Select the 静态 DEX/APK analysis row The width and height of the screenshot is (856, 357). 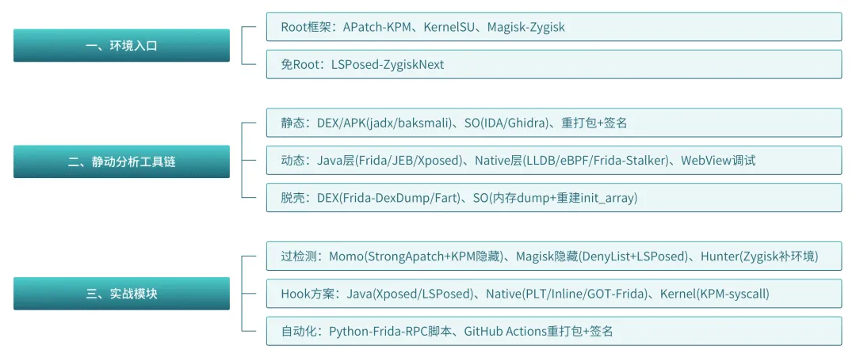point(553,123)
